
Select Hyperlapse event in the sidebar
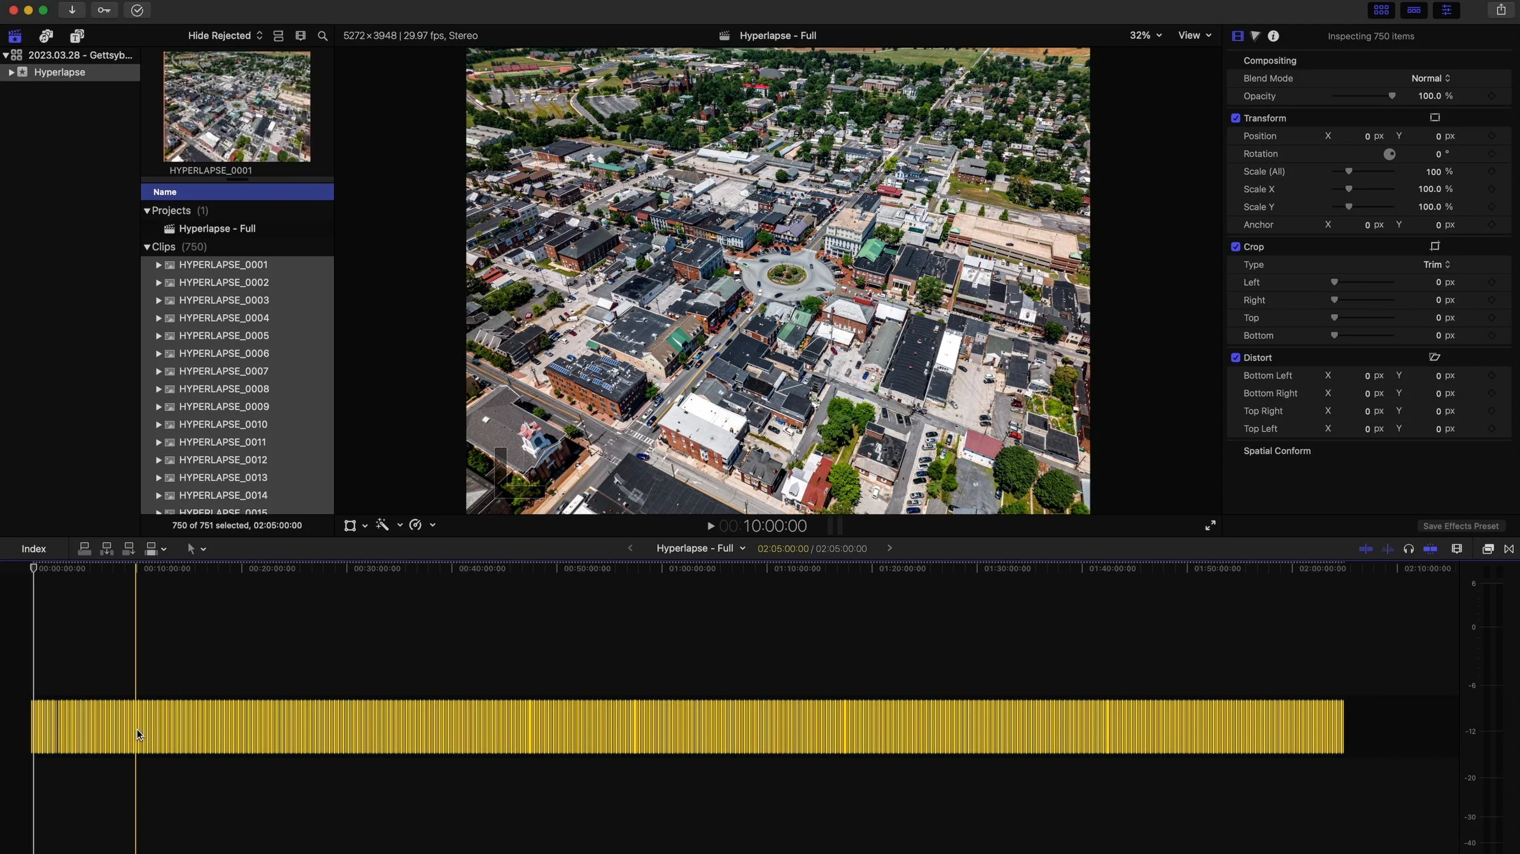(60, 72)
